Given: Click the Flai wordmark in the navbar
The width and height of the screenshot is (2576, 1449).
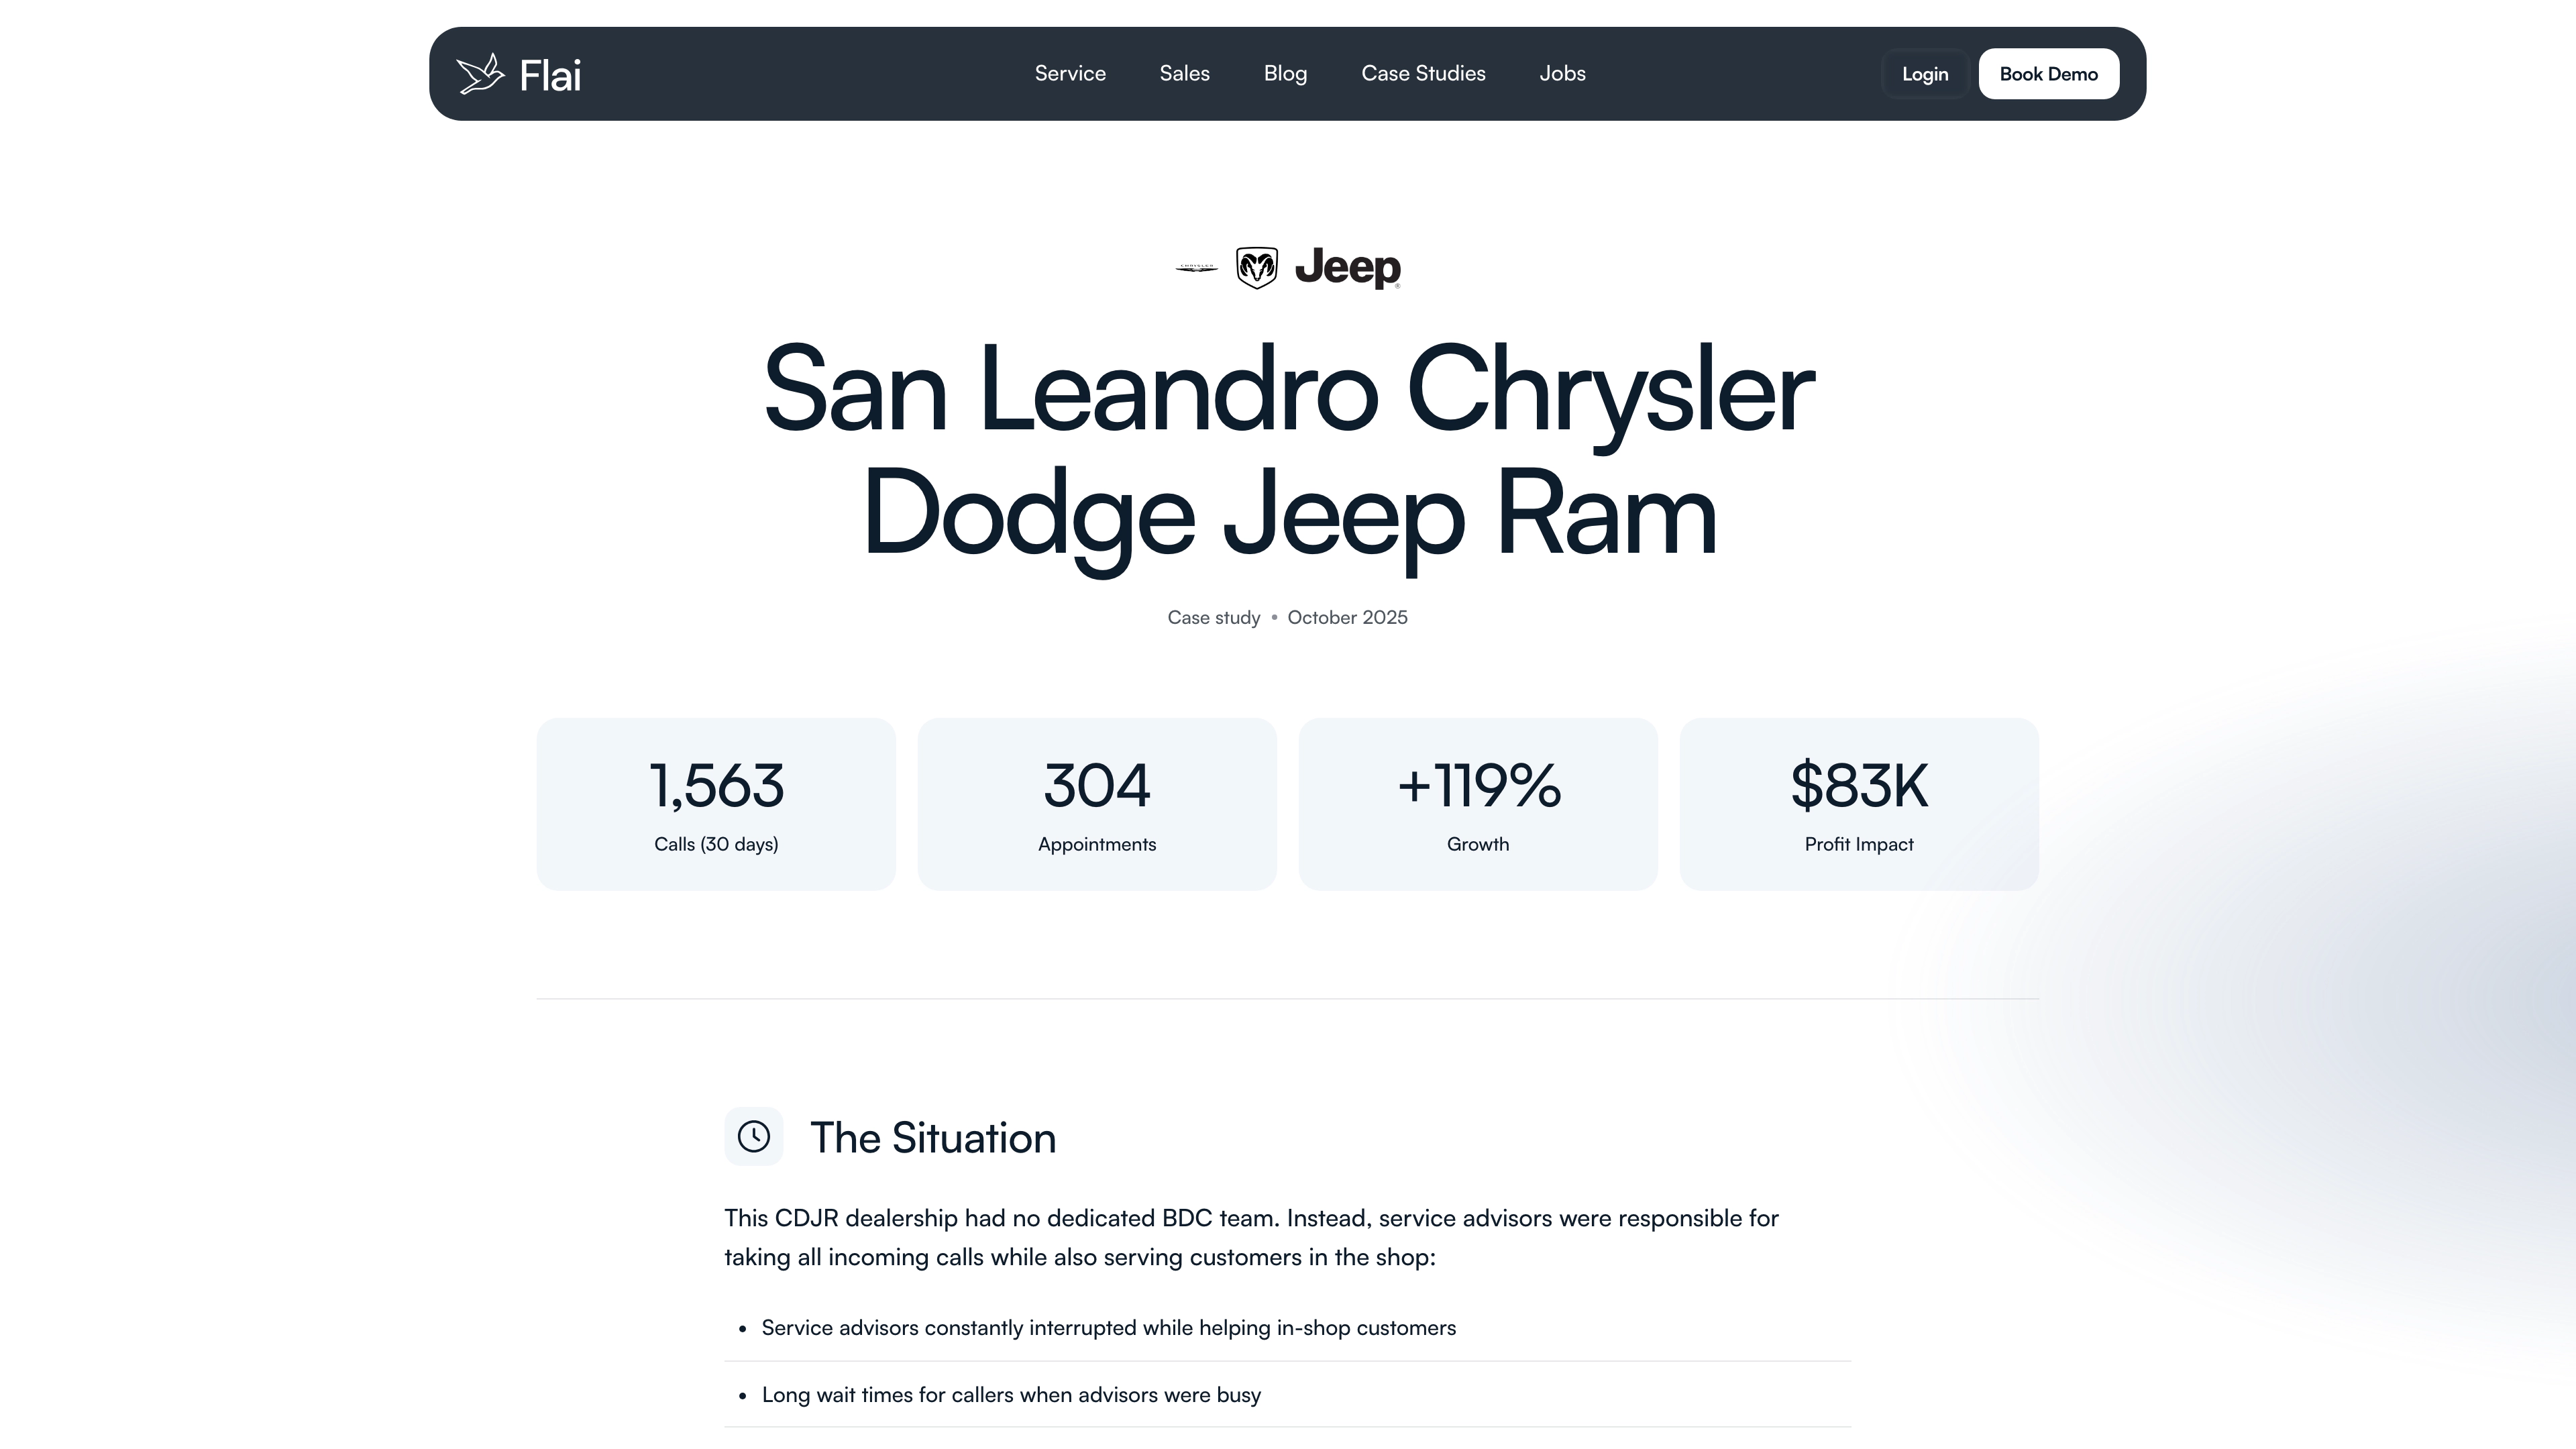Looking at the screenshot, I should coord(549,74).
